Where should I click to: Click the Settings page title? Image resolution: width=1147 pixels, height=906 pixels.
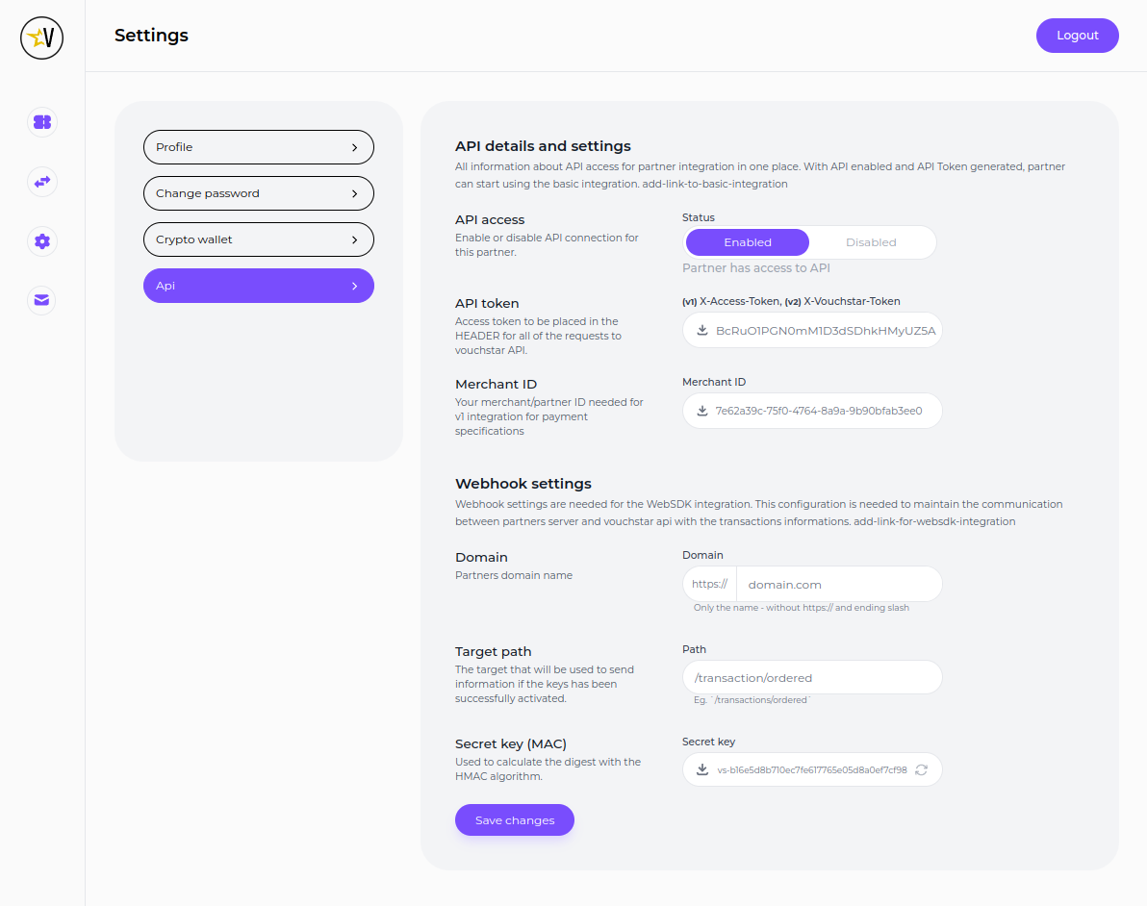coord(151,35)
